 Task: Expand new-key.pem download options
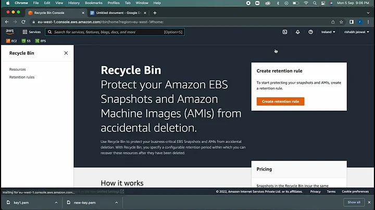(x=117, y=203)
